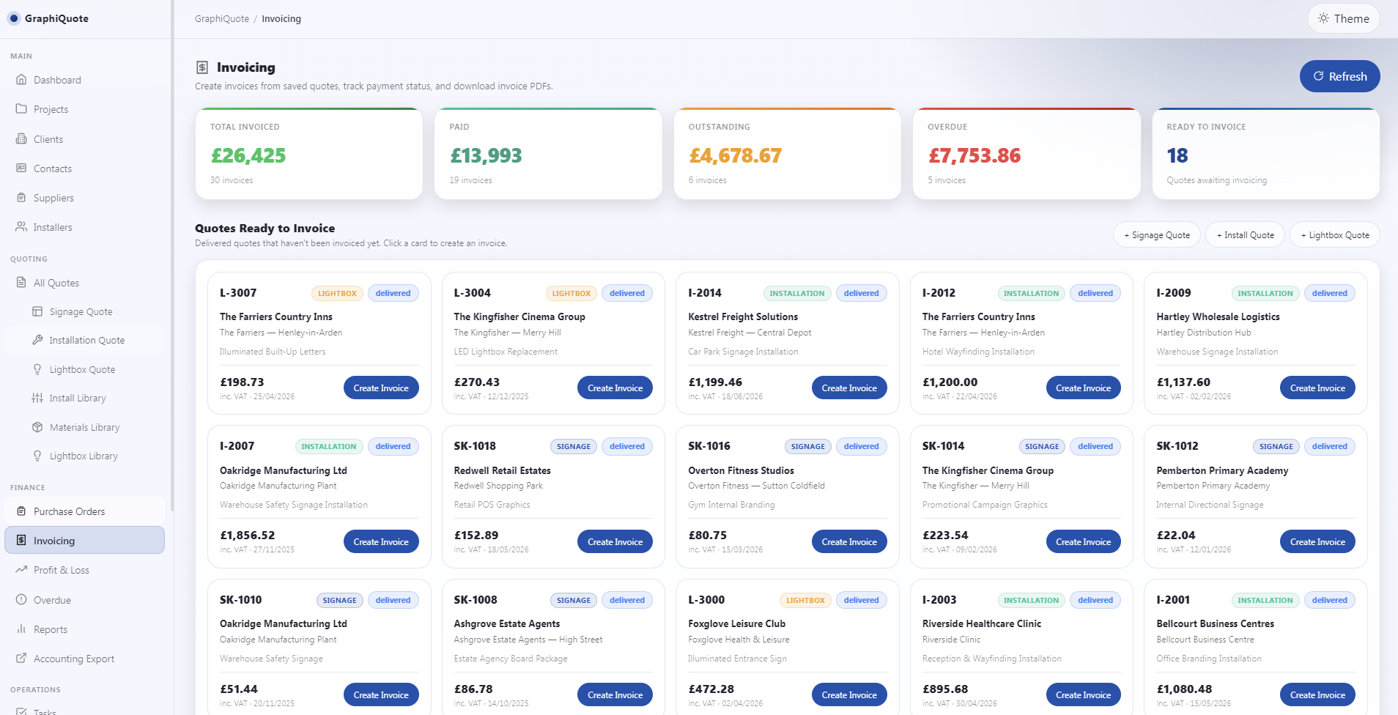The width and height of the screenshot is (1398, 715).
Task: Click the Reports bar chart icon
Action: pos(21,629)
